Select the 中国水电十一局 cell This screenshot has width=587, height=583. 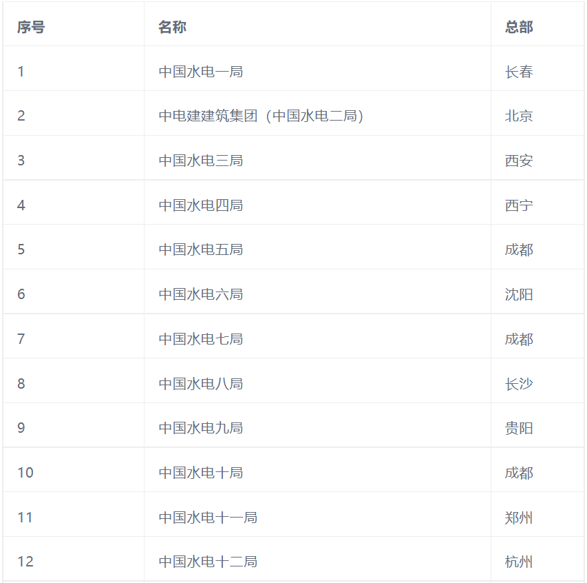[x=208, y=517]
